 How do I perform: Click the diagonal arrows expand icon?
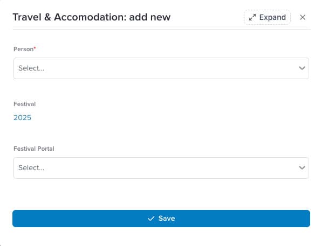[x=252, y=17]
